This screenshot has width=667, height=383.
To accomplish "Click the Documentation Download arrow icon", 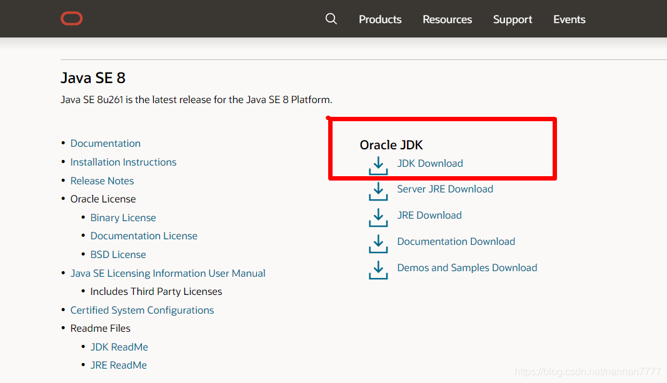I will pos(378,244).
